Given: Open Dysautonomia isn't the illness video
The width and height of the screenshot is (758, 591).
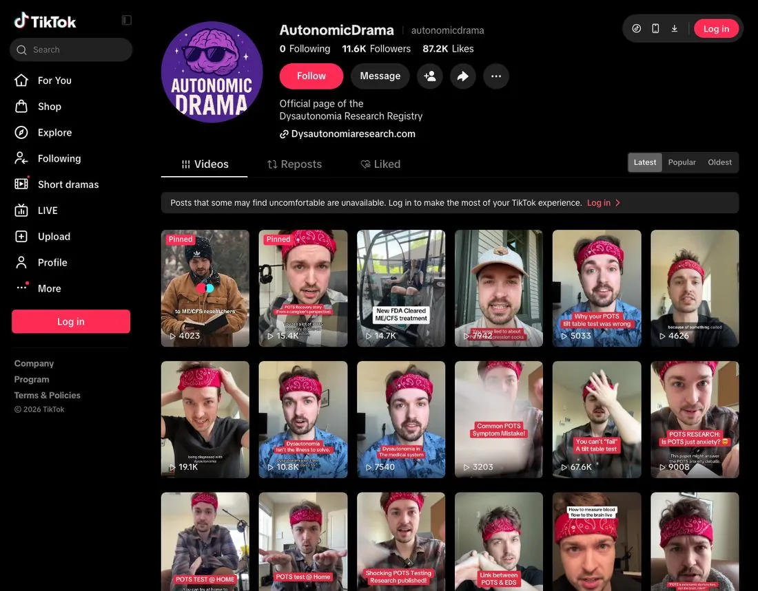Looking at the screenshot, I should (x=303, y=420).
